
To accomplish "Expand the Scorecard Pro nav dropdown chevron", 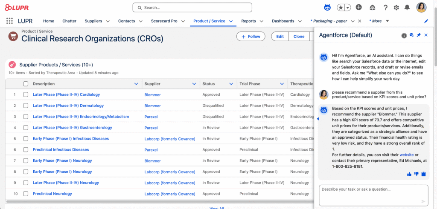I will tap(183, 21).
